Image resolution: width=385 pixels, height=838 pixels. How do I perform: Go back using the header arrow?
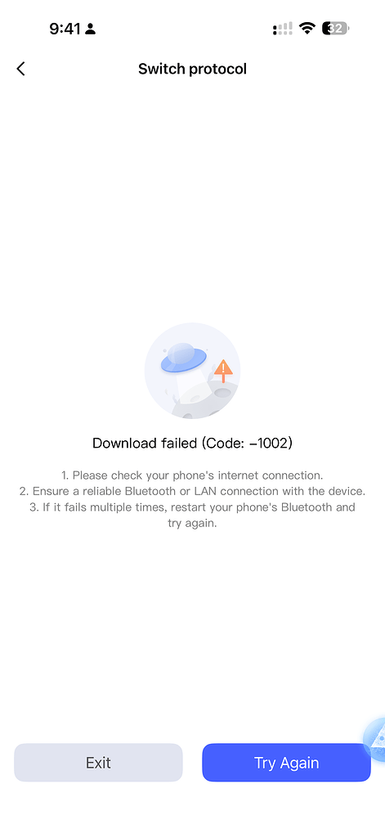(x=20, y=69)
